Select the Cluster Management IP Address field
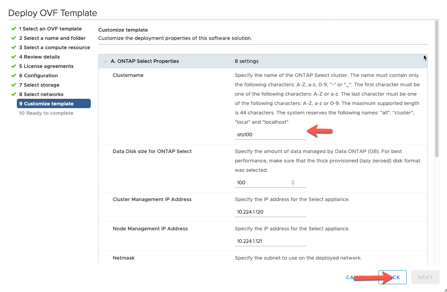 (270, 212)
